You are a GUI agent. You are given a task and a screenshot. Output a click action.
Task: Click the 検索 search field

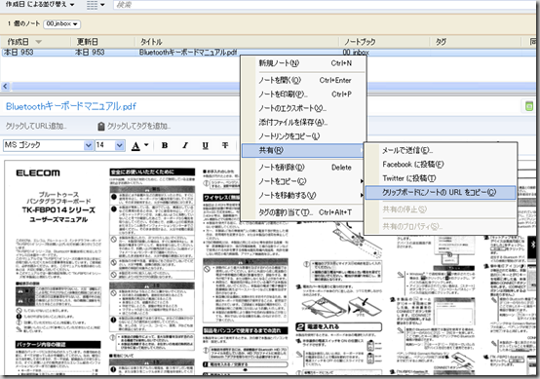(x=324, y=5)
